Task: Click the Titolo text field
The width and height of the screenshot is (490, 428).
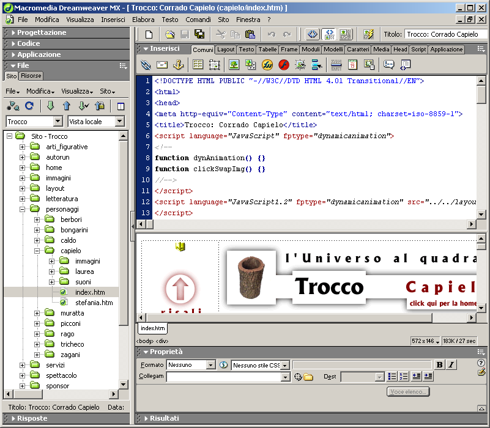Action: 445,34
